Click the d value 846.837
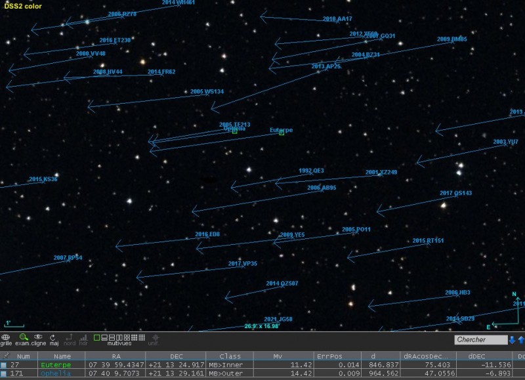Screen dimensions: 525x380 (x=384, y=365)
